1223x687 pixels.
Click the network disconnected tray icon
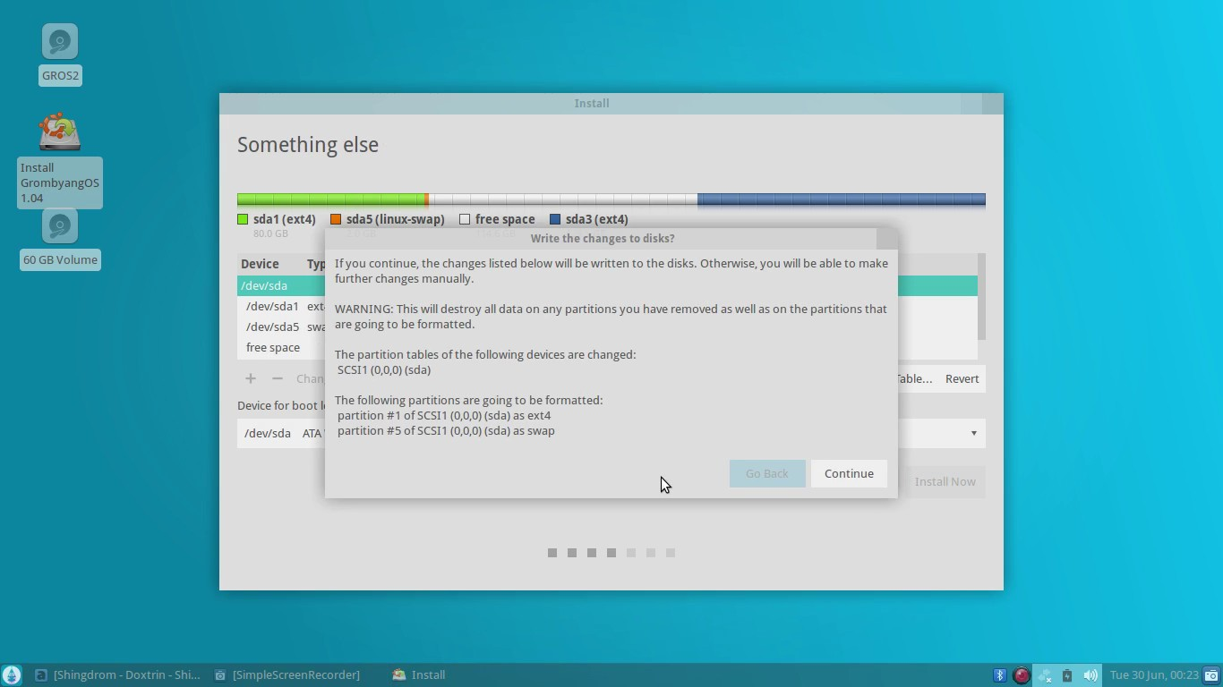(1044, 675)
